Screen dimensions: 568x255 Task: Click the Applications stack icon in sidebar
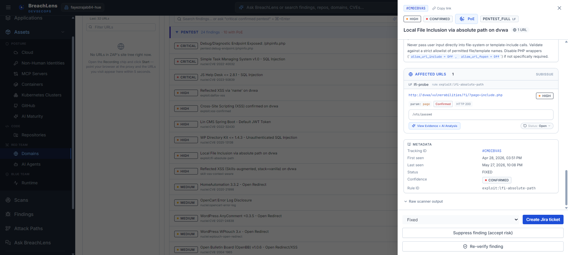tap(8, 18)
